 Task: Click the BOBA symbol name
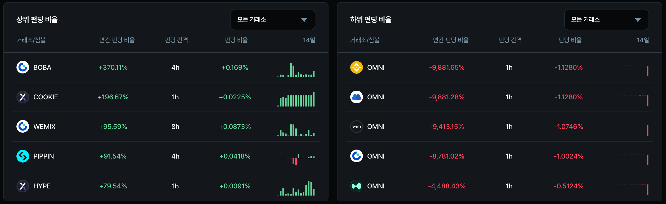click(42, 67)
